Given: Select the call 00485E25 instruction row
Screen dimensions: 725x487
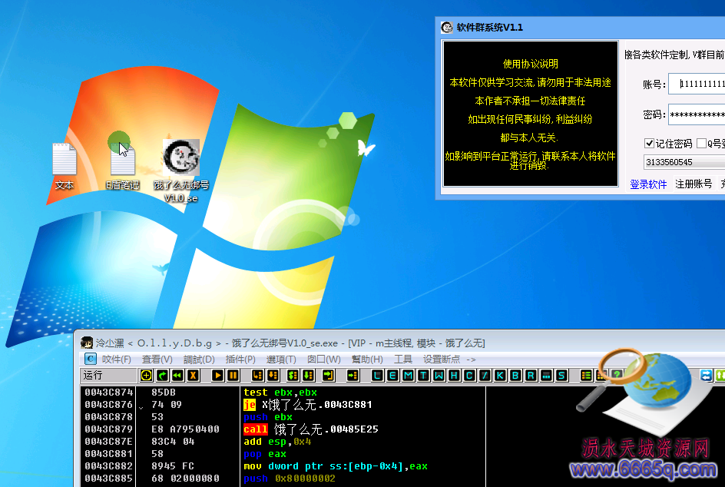Looking at the screenshot, I should (283, 429).
